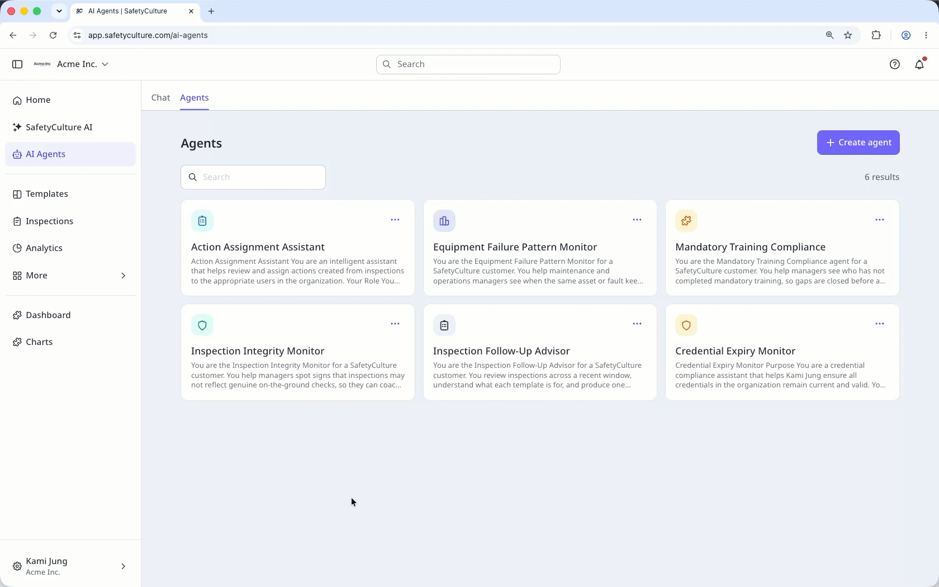Open the Inspection Follow-Up Advisor options menu

coord(637,324)
